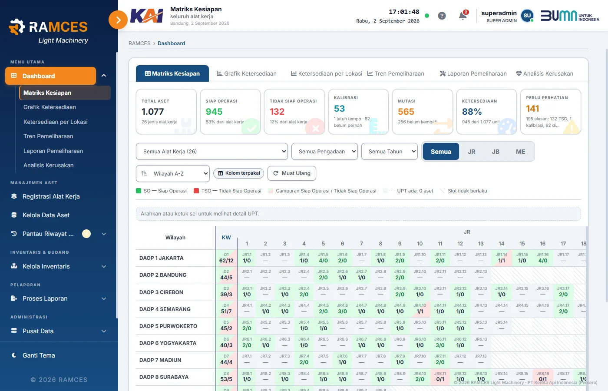
Task: Click green SO Siap Operasi legend swatch
Action: pyautogui.click(x=139, y=191)
